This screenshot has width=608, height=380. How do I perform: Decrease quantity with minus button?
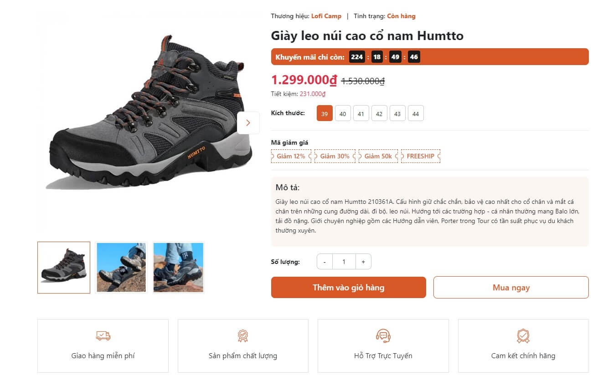[x=325, y=262]
